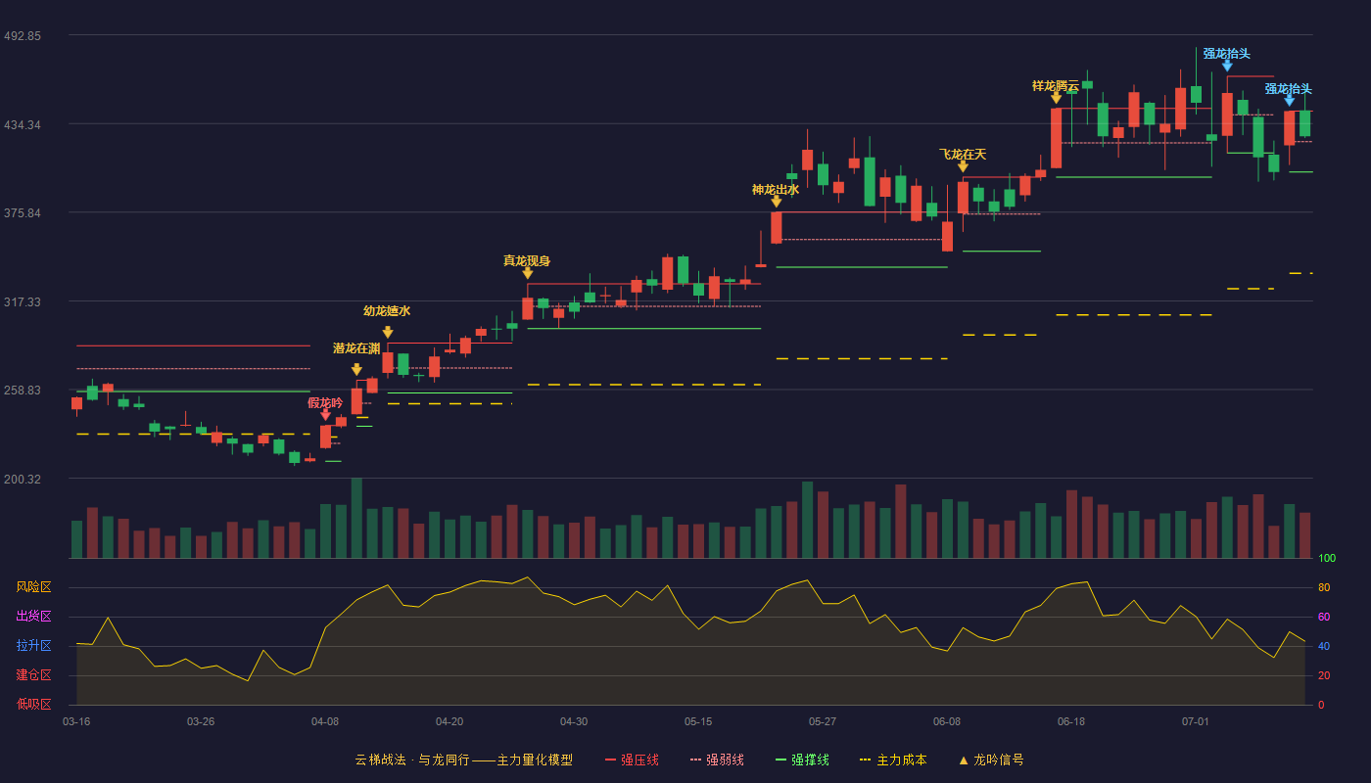Screen dimensions: 1371x783
Task: Click the final 强龙抬头 arrow at chart's end
Action: (x=1290, y=100)
